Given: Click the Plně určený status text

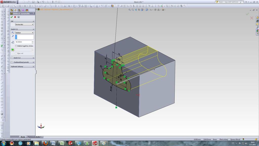Looking at the screenshot, I should (x=224, y=140).
